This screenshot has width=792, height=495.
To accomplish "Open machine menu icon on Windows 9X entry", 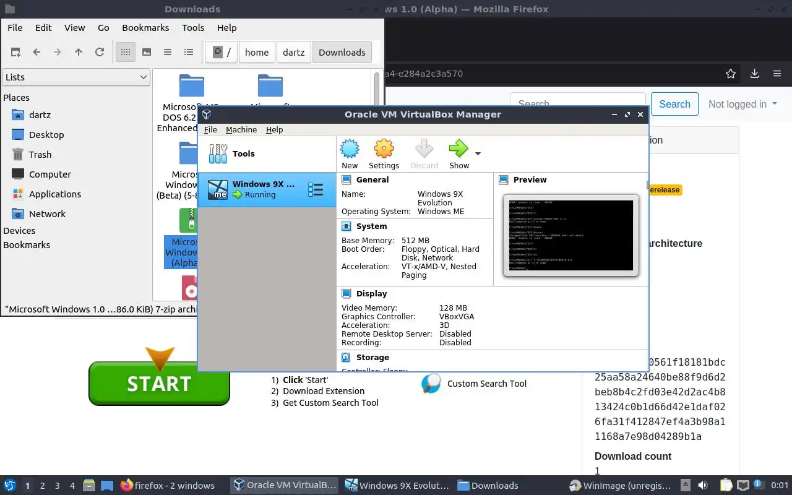I will pyautogui.click(x=316, y=190).
